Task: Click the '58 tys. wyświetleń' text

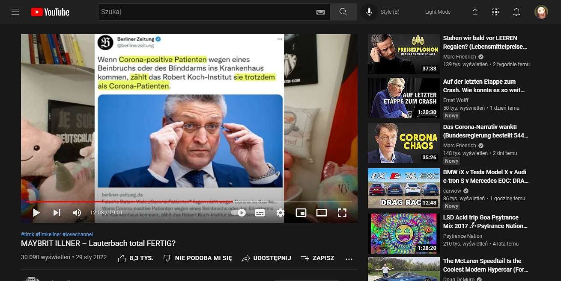Action: point(464,108)
